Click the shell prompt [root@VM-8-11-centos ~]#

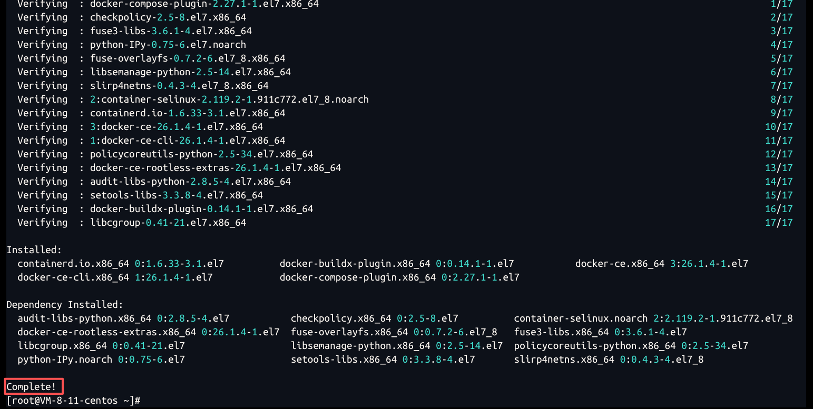tap(73, 401)
